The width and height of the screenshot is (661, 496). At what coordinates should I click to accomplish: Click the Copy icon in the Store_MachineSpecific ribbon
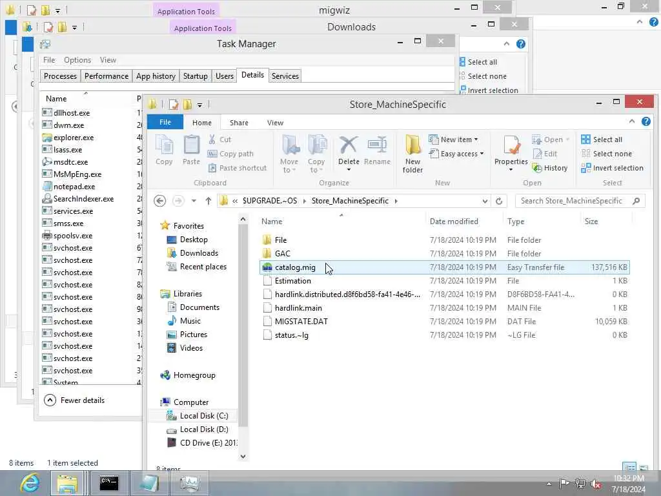[x=164, y=150]
